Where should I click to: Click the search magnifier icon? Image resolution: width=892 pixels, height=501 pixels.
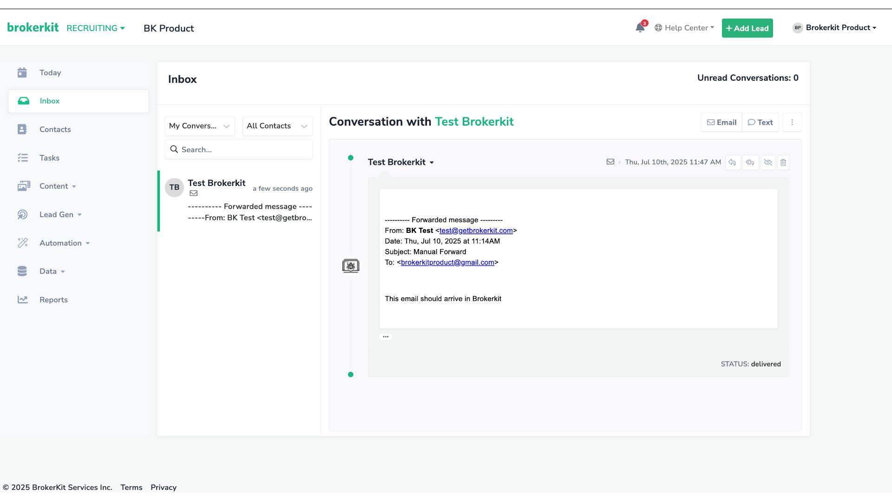coord(174,149)
